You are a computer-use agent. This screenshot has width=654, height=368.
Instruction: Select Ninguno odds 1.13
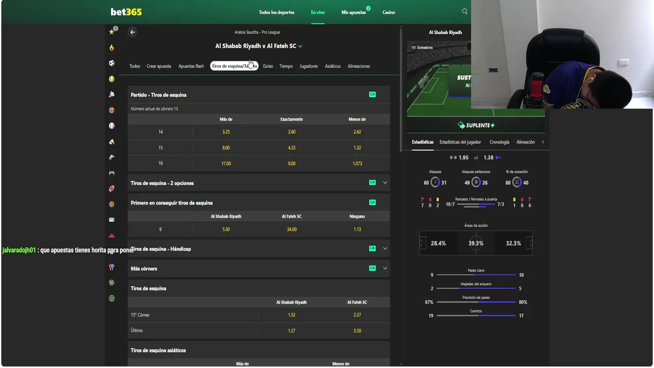click(x=357, y=229)
